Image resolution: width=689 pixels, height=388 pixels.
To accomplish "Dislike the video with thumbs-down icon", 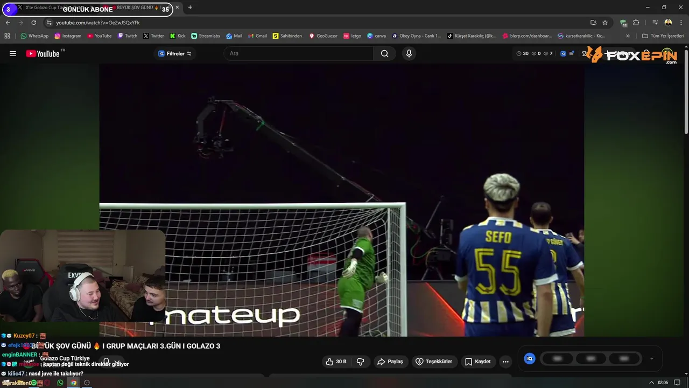I will point(361,362).
